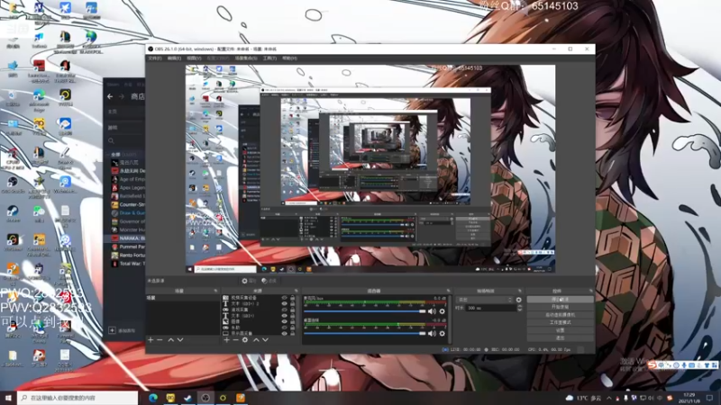Go back with the Steam window's left arrow
The height and width of the screenshot is (405, 721).
click(x=110, y=96)
